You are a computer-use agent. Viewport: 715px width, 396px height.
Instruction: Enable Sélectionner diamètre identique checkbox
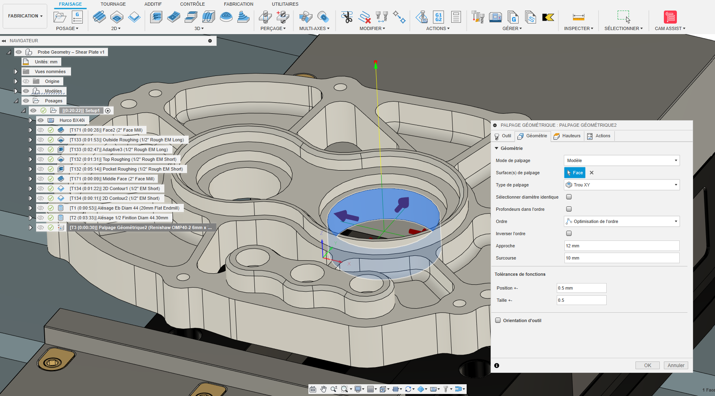569,197
